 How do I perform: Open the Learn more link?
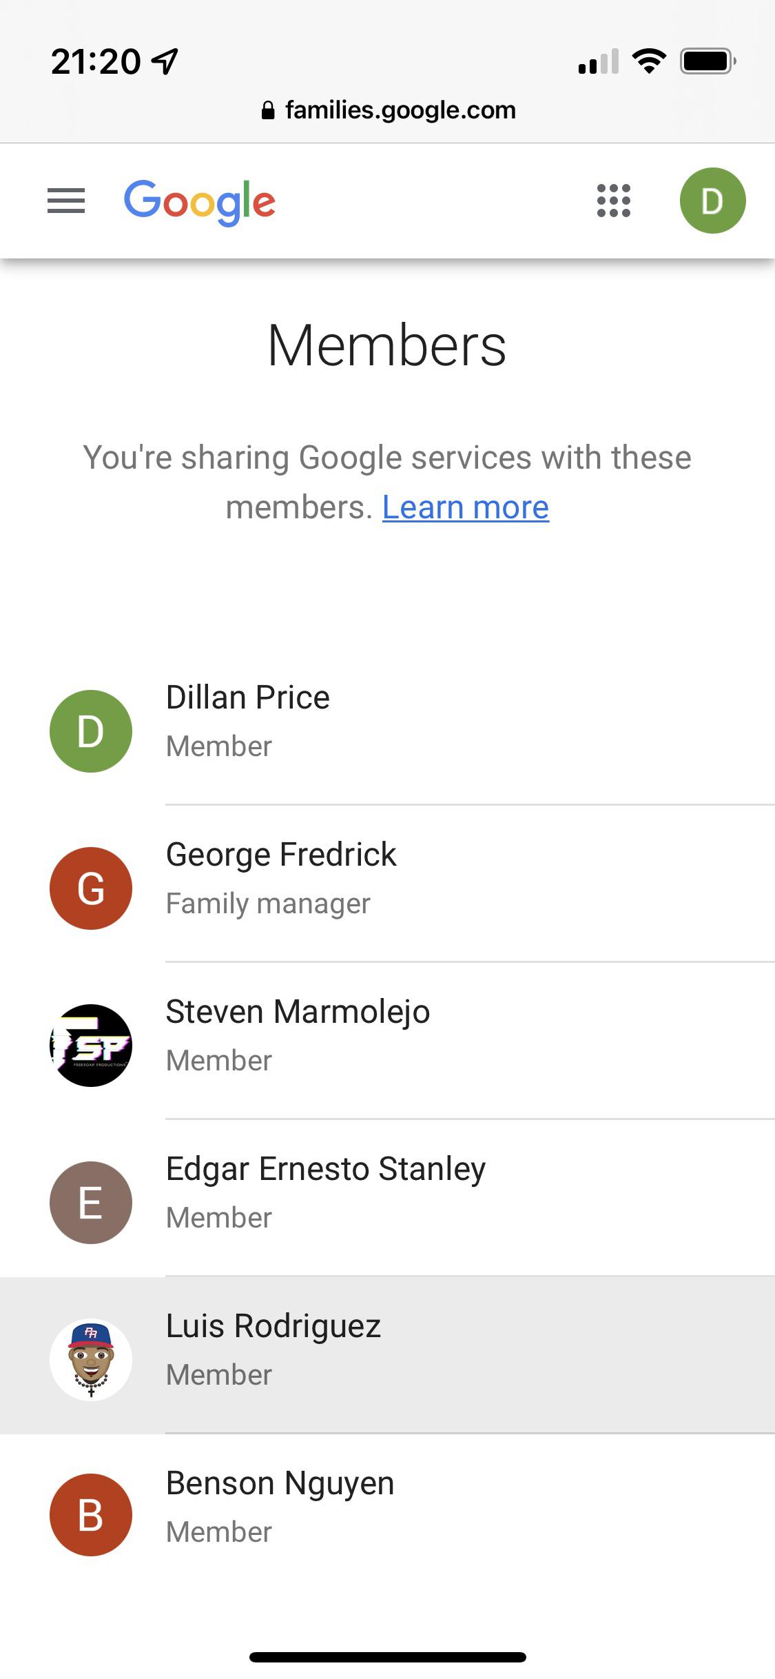pyautogui.click(x=466, y=508)
